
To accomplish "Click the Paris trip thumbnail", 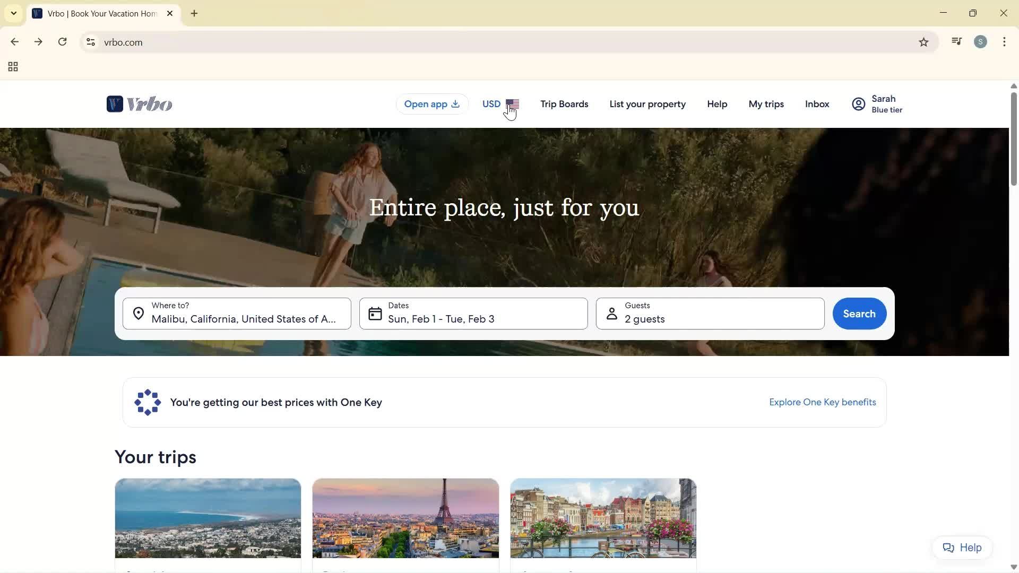I will tap(405, 518).
